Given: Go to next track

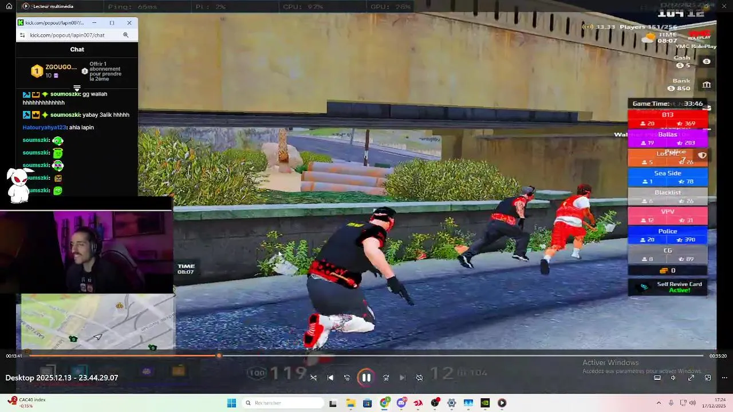Looking at the screenshot, I should pyautogui.click(x=402, y=378).
